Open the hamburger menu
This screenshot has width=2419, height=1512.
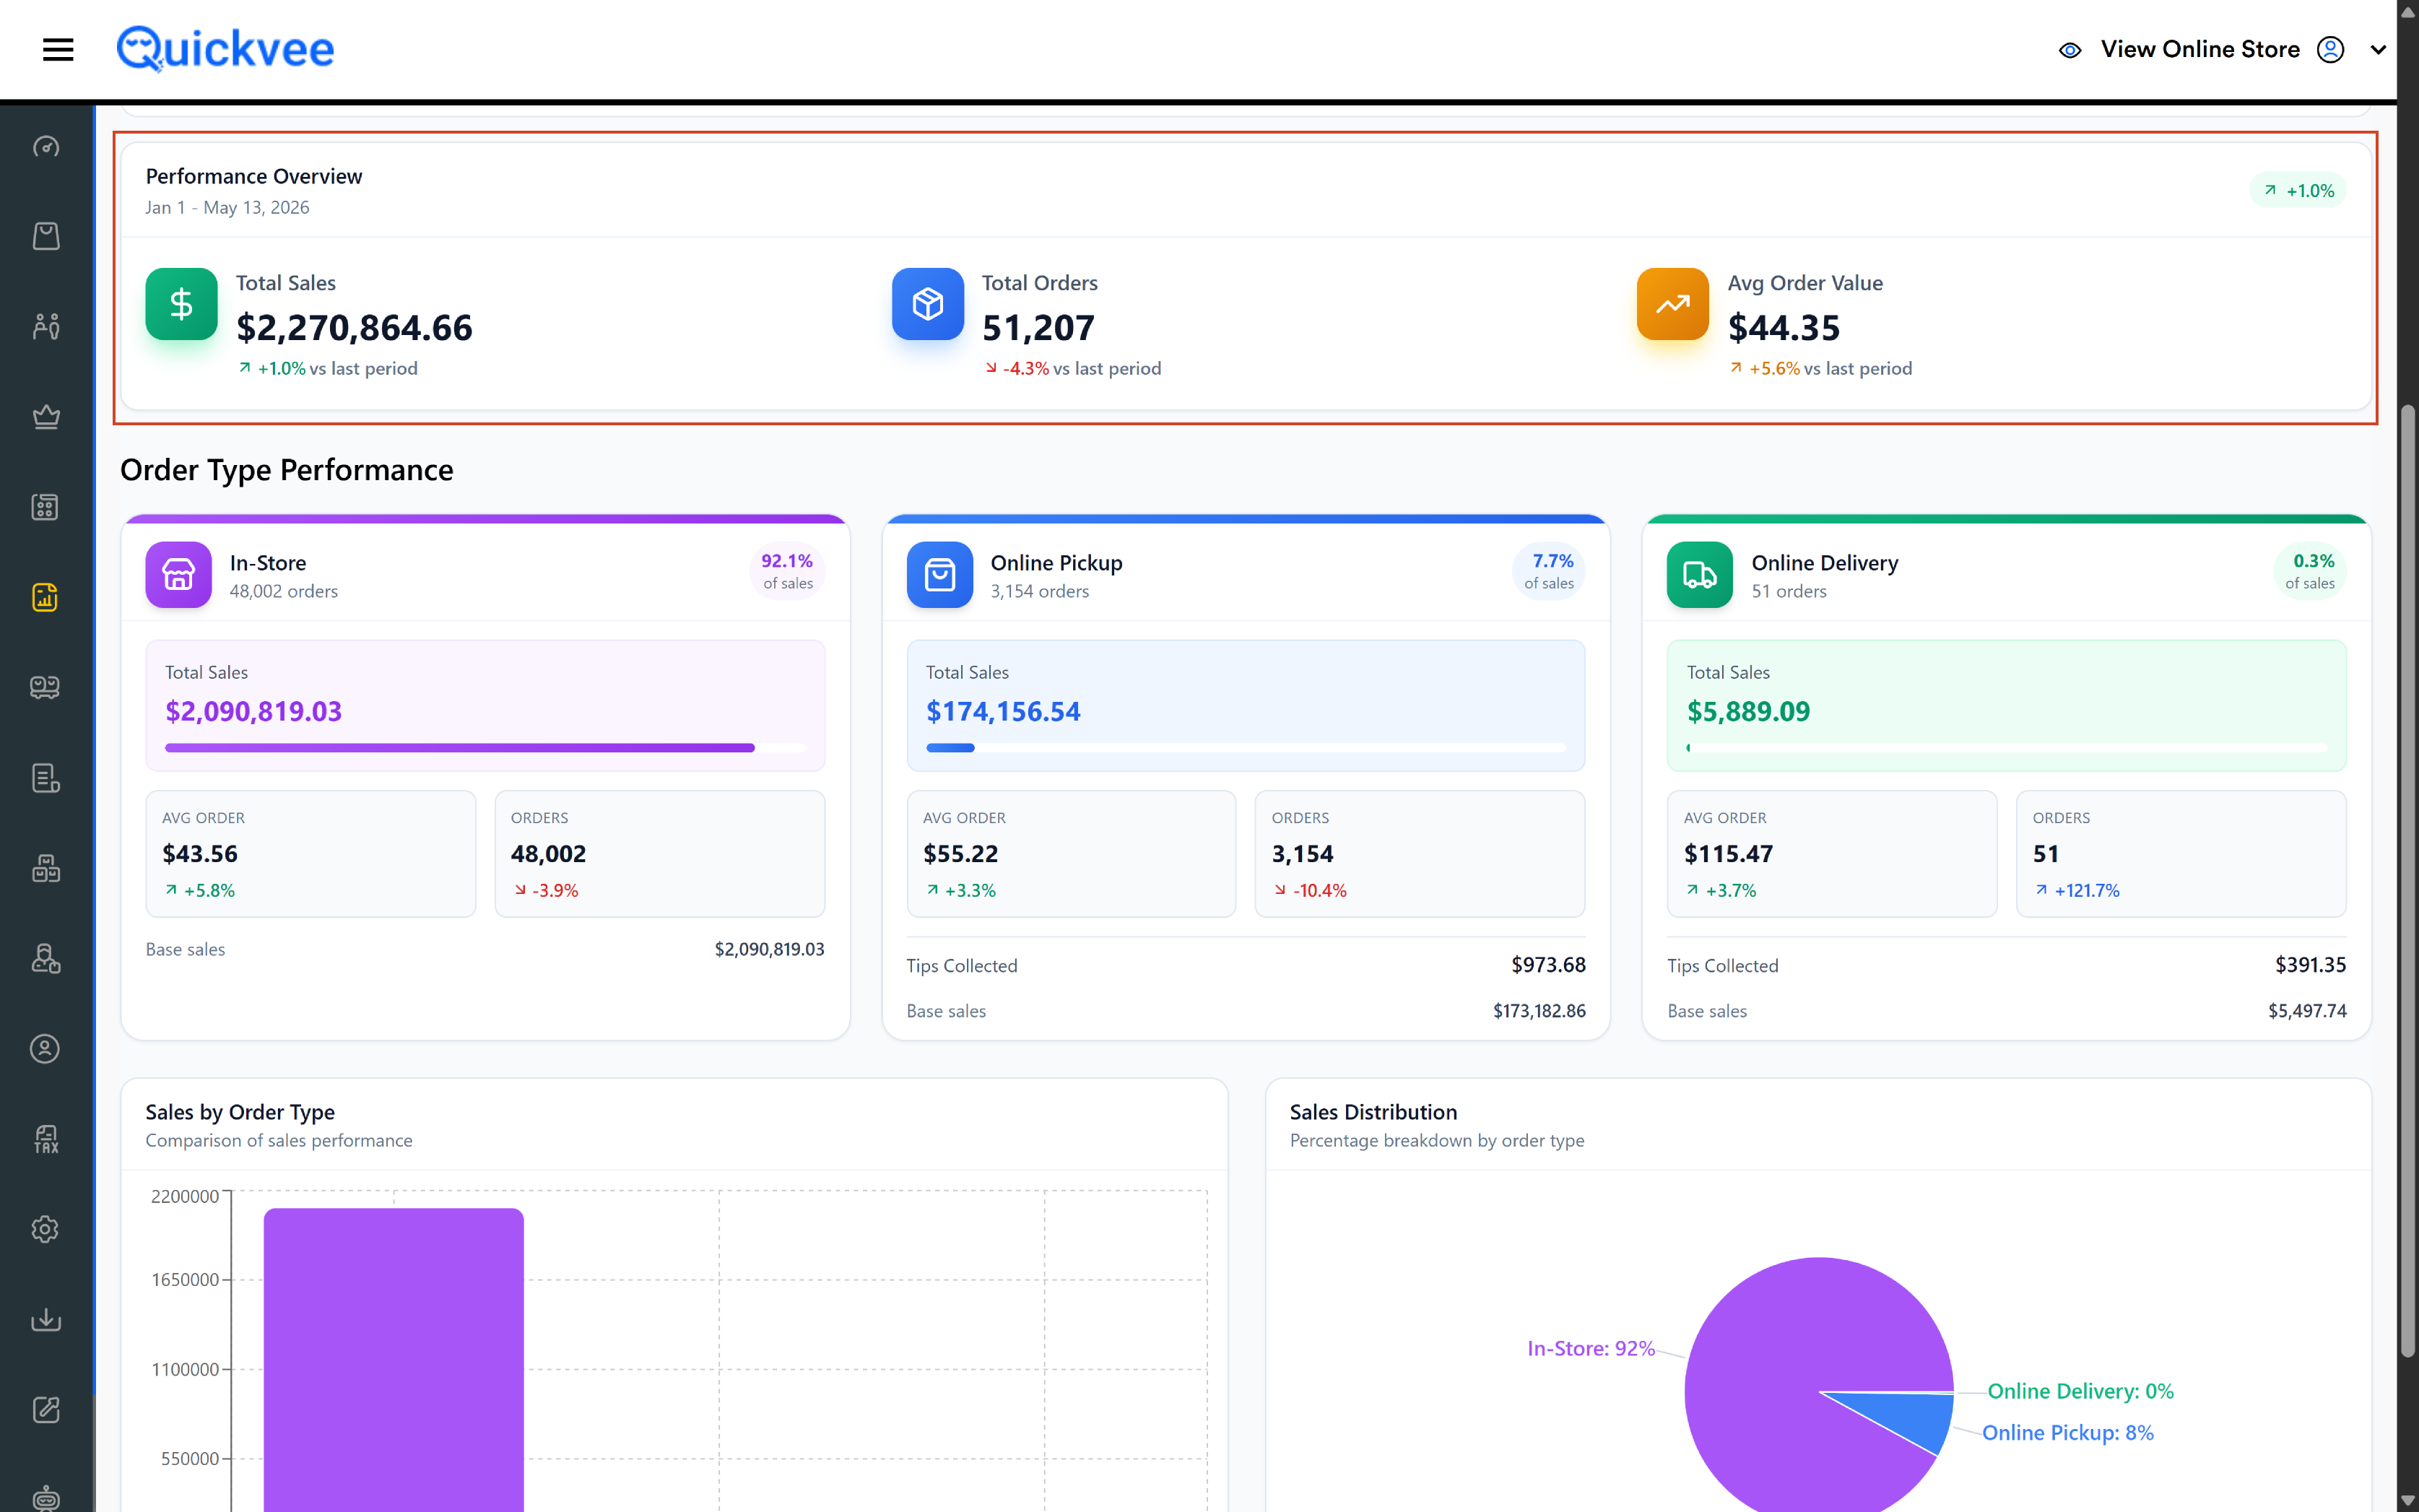pyautogui.click(x=58, y=49)
